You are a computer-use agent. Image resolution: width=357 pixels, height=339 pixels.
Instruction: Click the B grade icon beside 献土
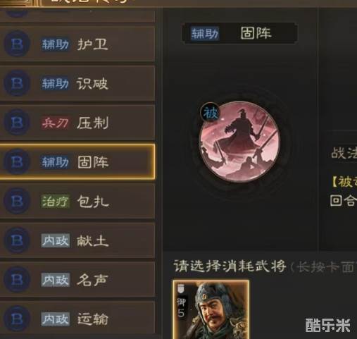17,240
